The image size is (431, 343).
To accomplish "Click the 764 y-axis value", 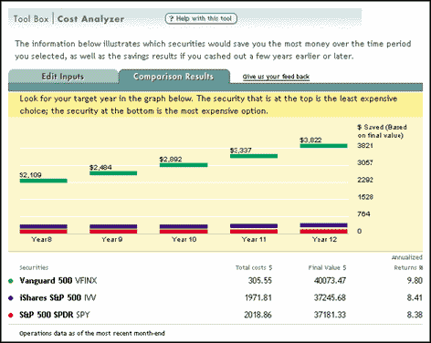I will tap(363, 214).
